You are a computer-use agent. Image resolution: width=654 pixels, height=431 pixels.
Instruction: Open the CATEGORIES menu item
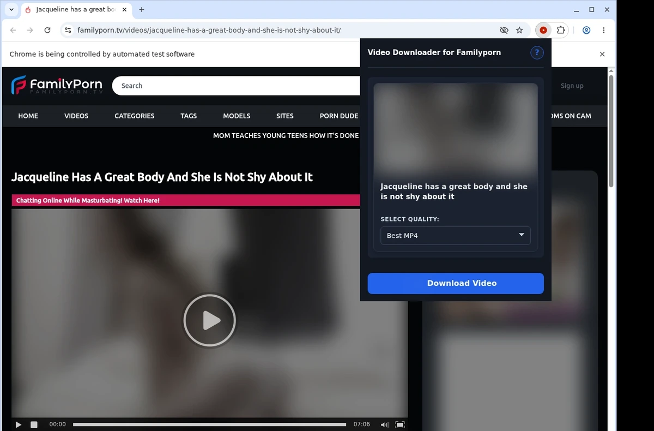pos(135,116)
